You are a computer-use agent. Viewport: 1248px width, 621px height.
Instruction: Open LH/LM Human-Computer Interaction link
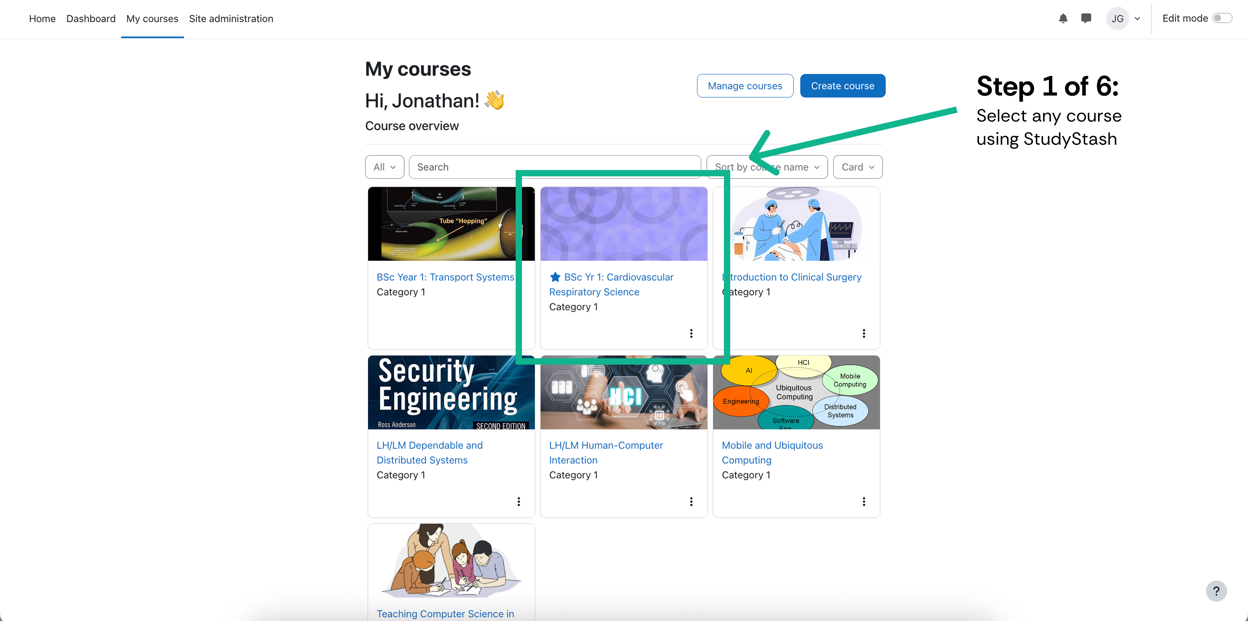coord(606,453)
